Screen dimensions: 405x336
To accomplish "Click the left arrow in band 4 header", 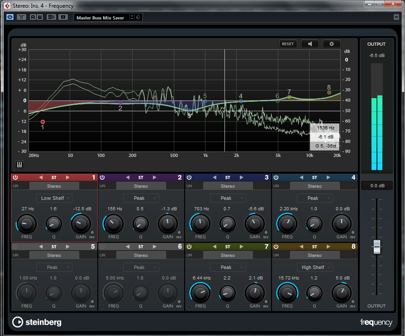I will [x=301, y=177].
